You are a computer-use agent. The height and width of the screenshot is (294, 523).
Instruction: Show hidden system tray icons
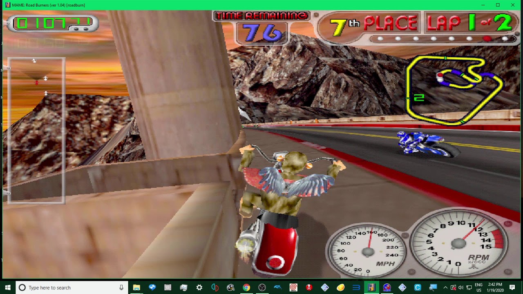pos(445,287)
